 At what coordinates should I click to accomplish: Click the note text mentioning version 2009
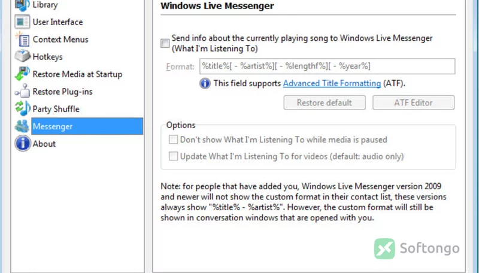pyautogui.click(x=304, y=202)
